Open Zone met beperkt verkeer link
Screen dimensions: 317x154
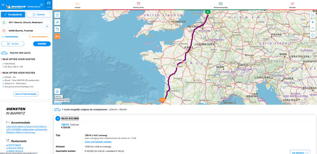98,142
